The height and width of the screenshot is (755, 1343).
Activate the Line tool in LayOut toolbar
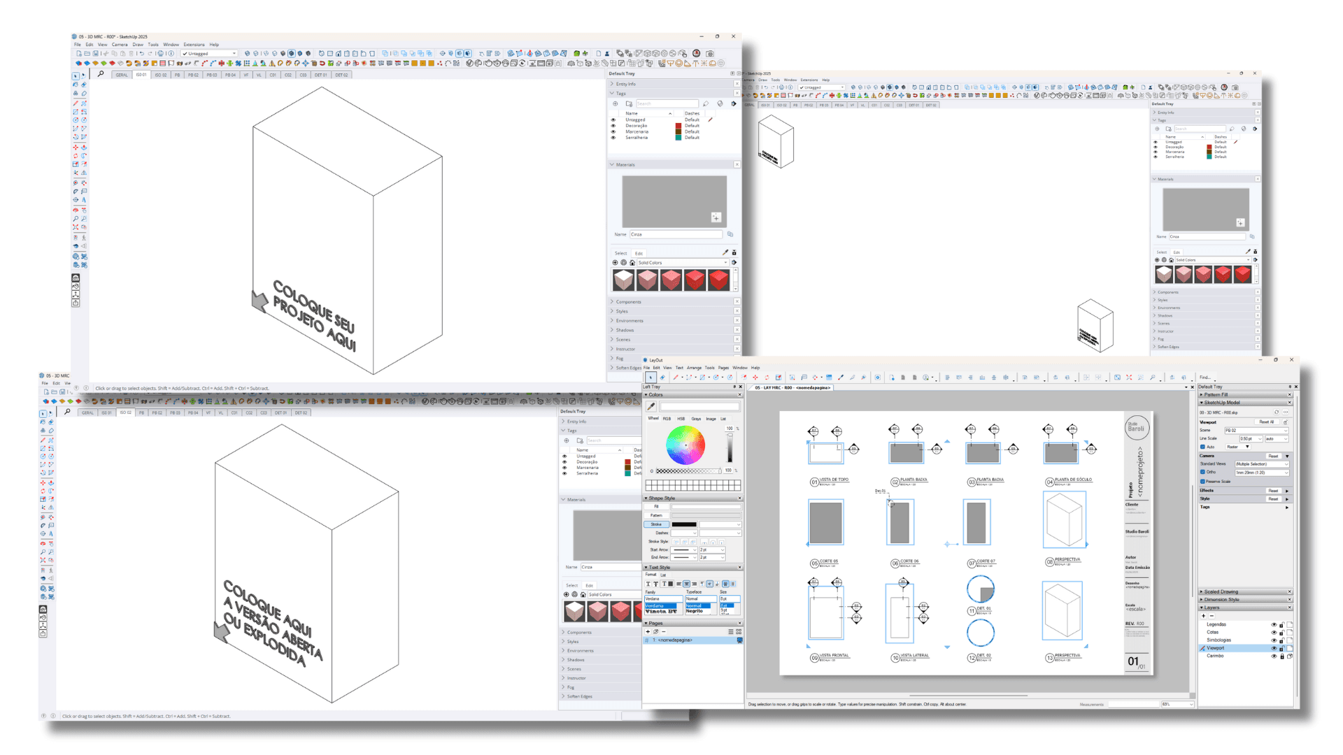tap(676, 377)
